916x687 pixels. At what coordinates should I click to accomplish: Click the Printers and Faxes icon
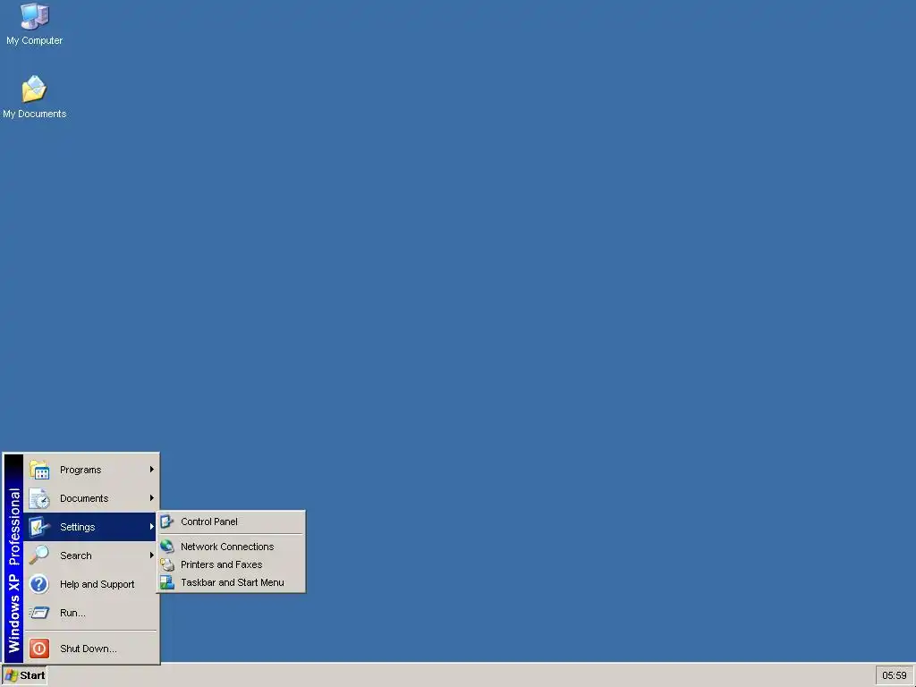(x=167, y=564)
